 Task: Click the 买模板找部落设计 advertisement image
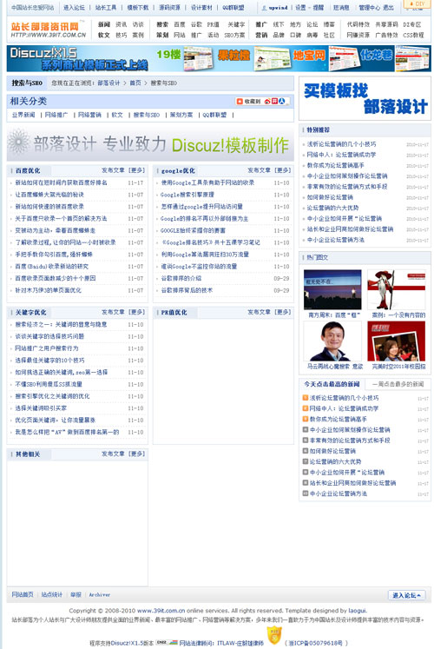pos(365,98)
